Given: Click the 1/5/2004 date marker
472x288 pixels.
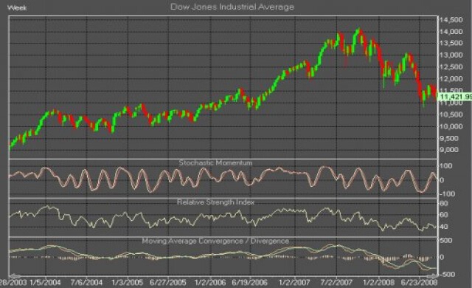Looking at the screenshot, I should (45, 283).
